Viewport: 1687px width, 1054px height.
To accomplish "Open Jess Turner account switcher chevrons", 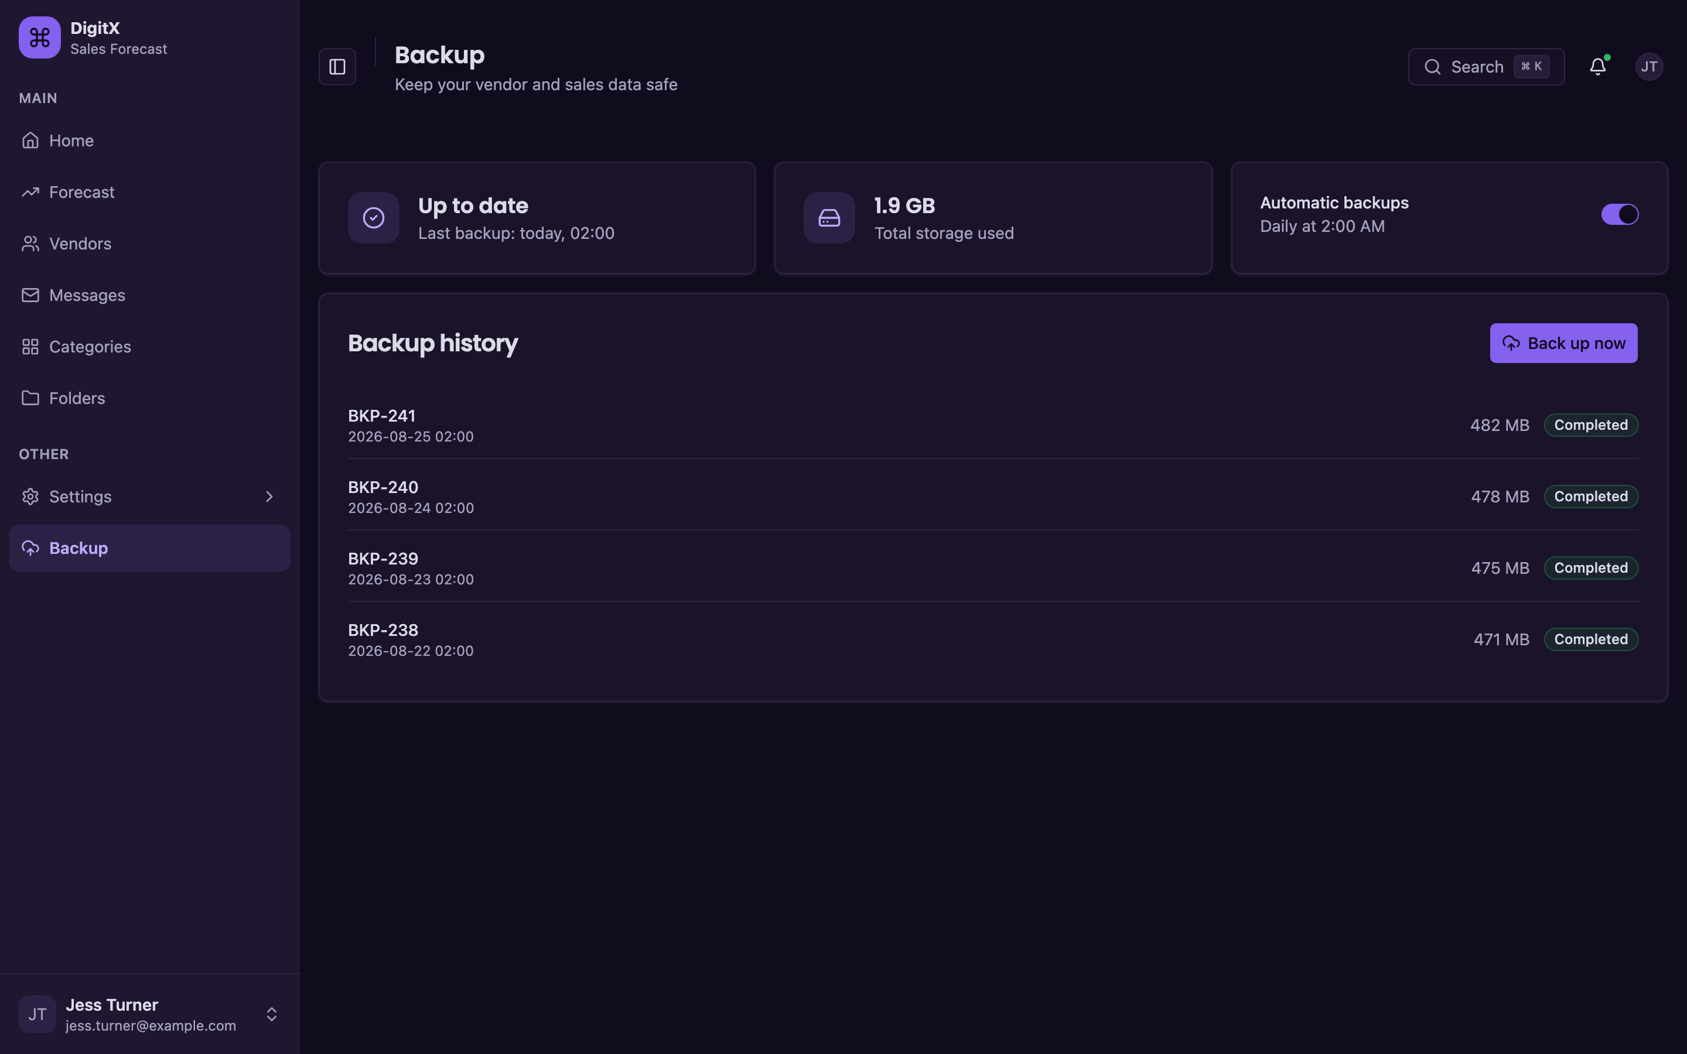I will [x=272, y=1014].
